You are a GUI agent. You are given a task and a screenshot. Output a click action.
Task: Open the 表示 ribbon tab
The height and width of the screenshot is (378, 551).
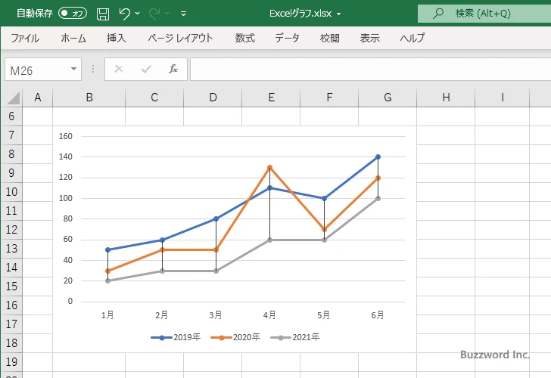coord(369,38)
